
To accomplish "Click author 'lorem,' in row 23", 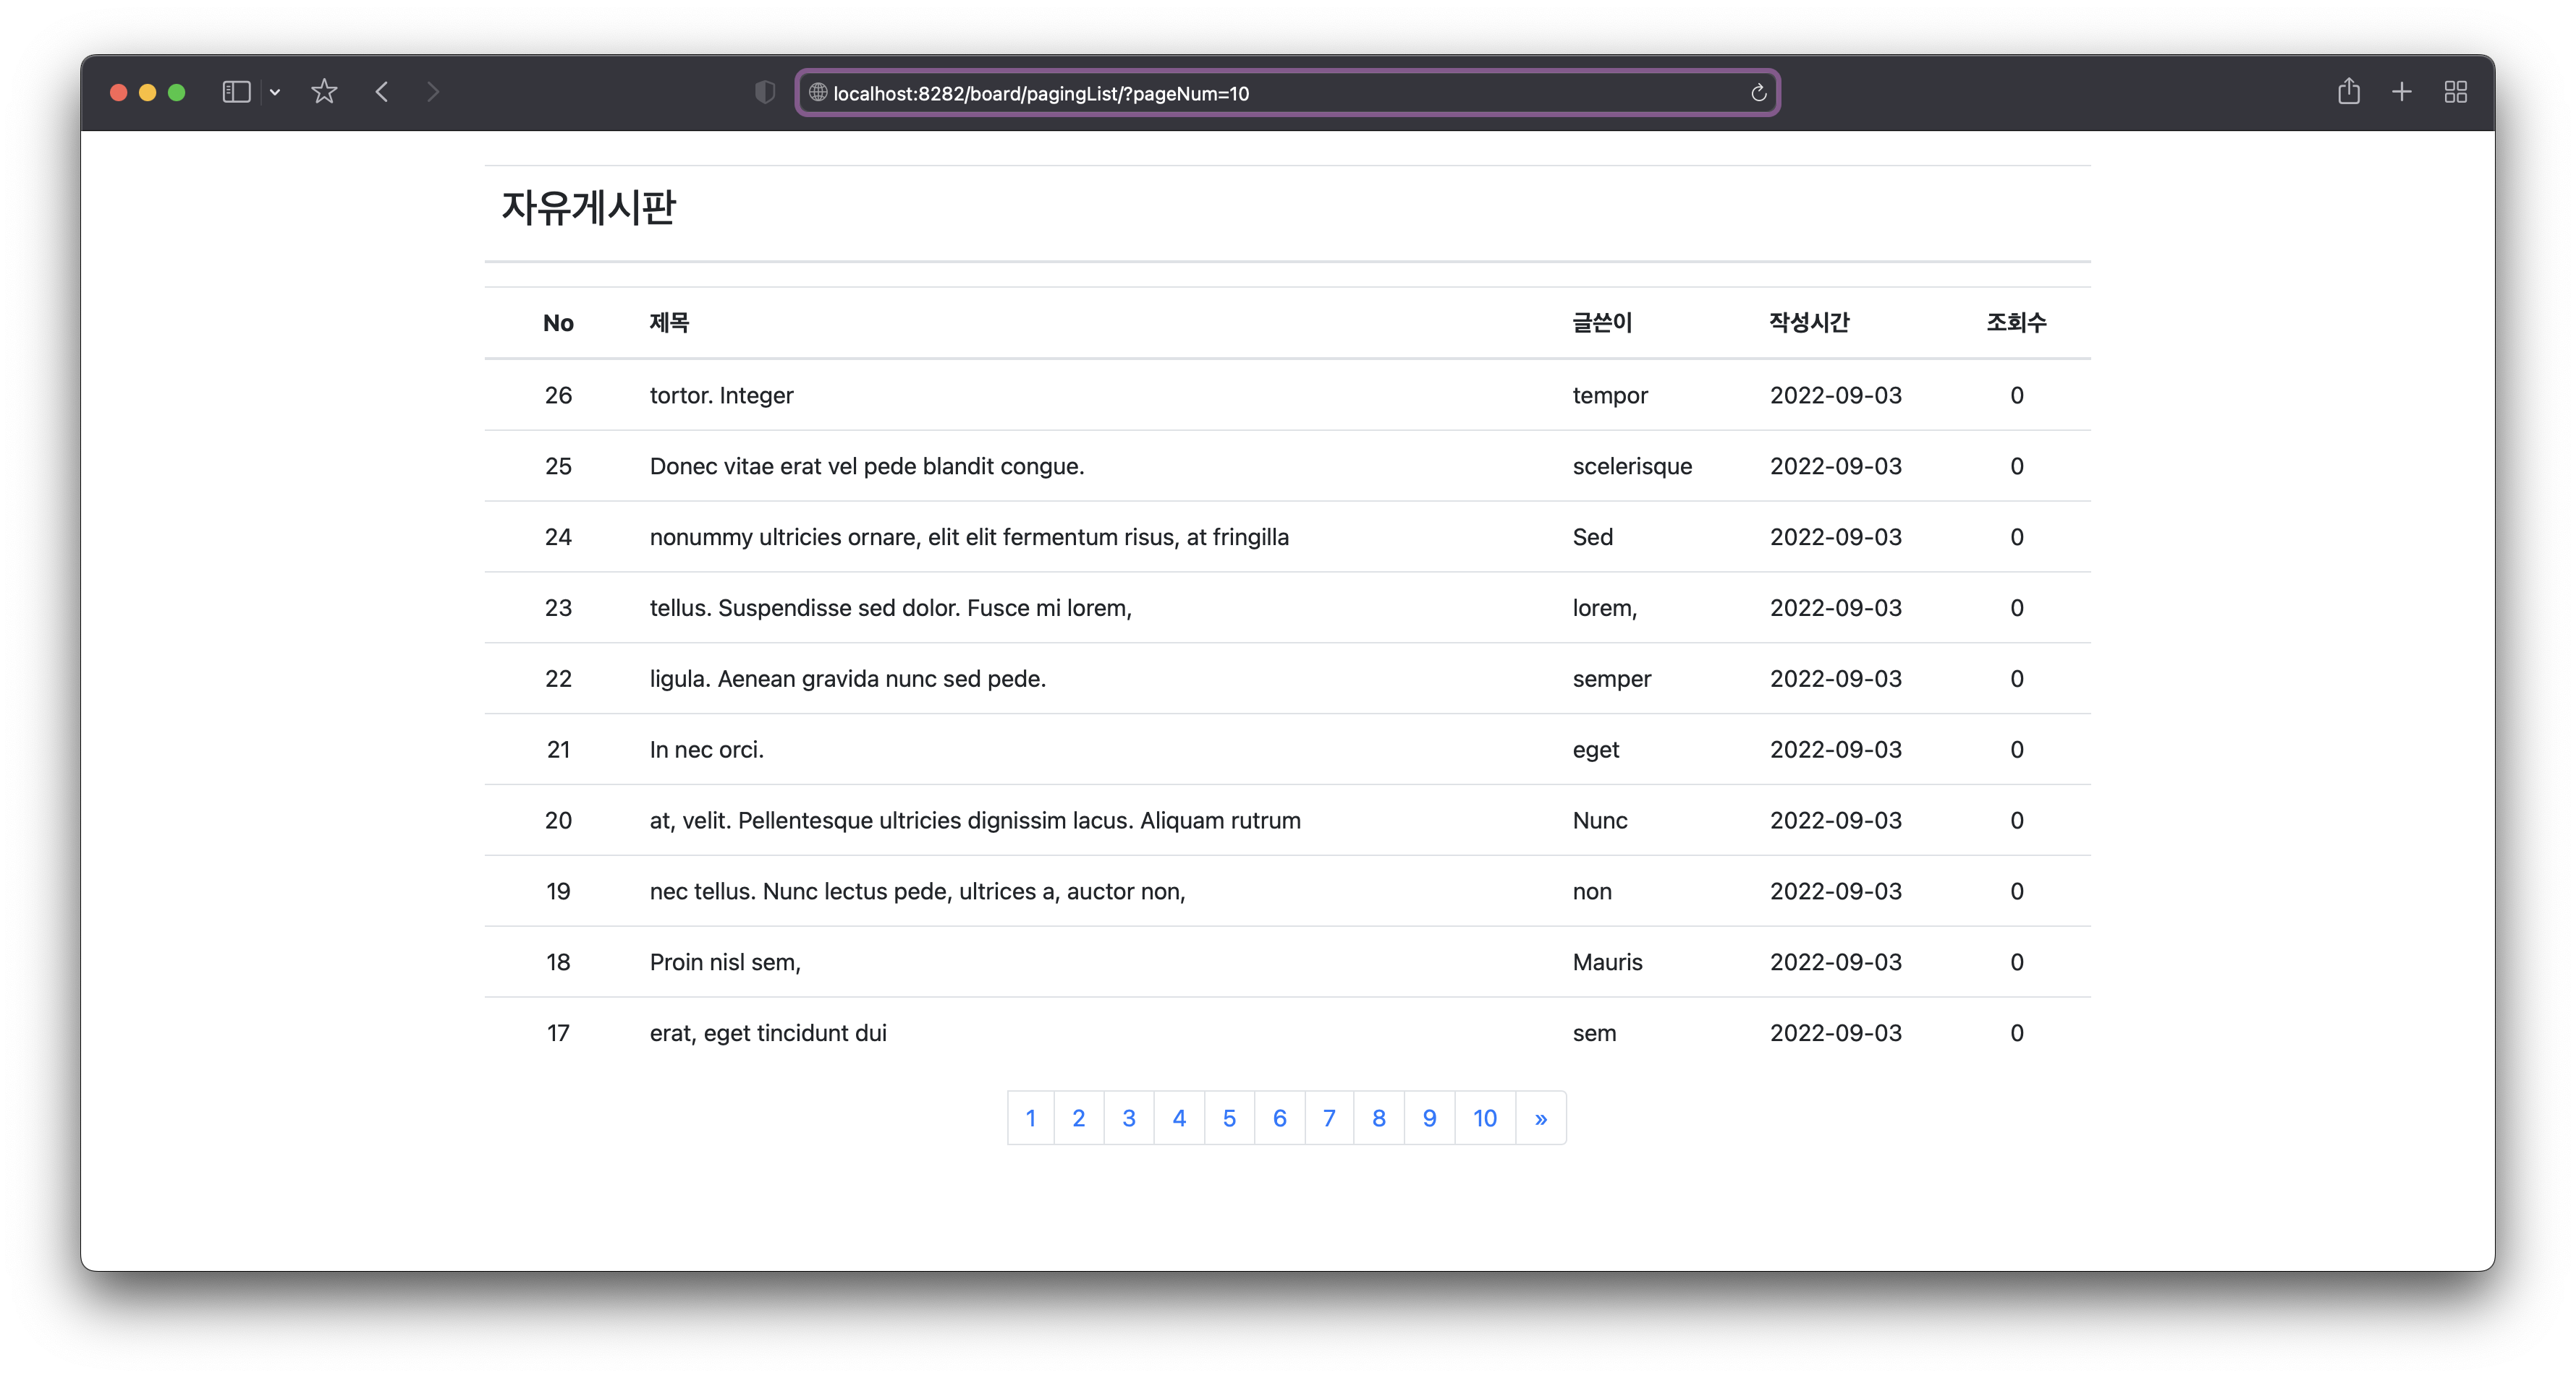I will (1605, 609).
